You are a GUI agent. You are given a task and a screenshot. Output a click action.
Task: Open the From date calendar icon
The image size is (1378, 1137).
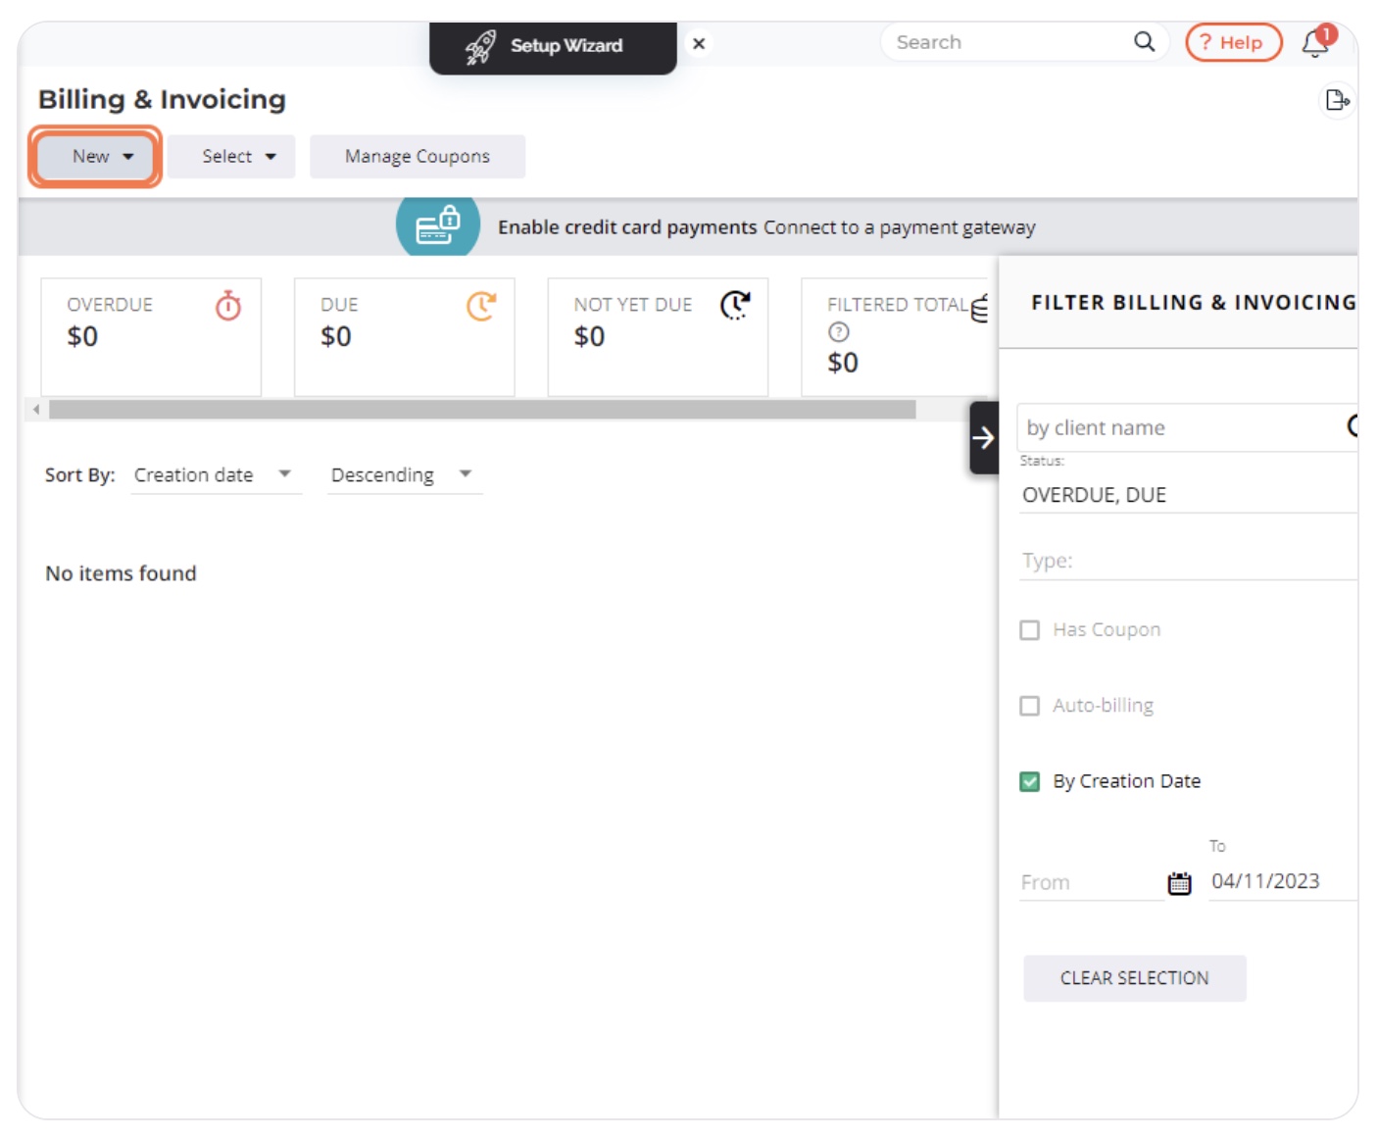(1180, 883)
